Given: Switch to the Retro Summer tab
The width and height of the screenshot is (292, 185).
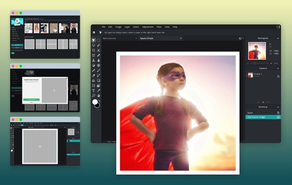Looking at the screenshot, I should tap(110, 38).
